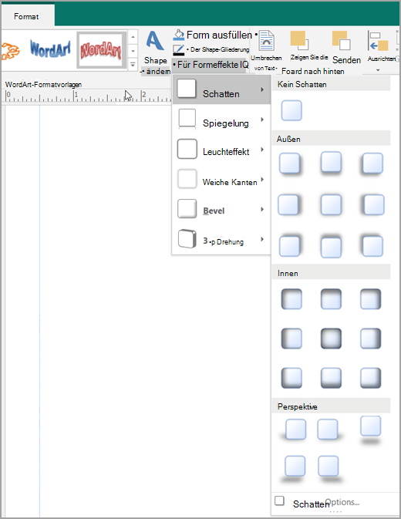Open the Leuchteffekt submenu
The height and width of the screenshot is (519, 401).
(x=221, y=150)
